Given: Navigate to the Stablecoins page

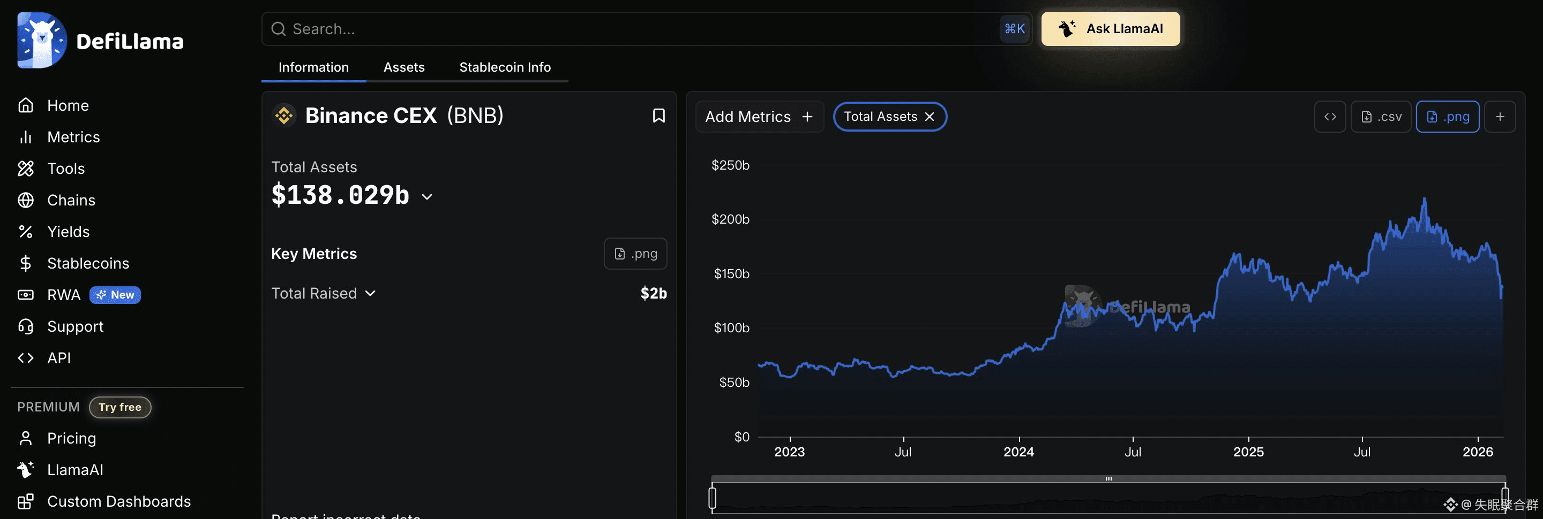Looking at the screenshot, I should click(88, 263).
